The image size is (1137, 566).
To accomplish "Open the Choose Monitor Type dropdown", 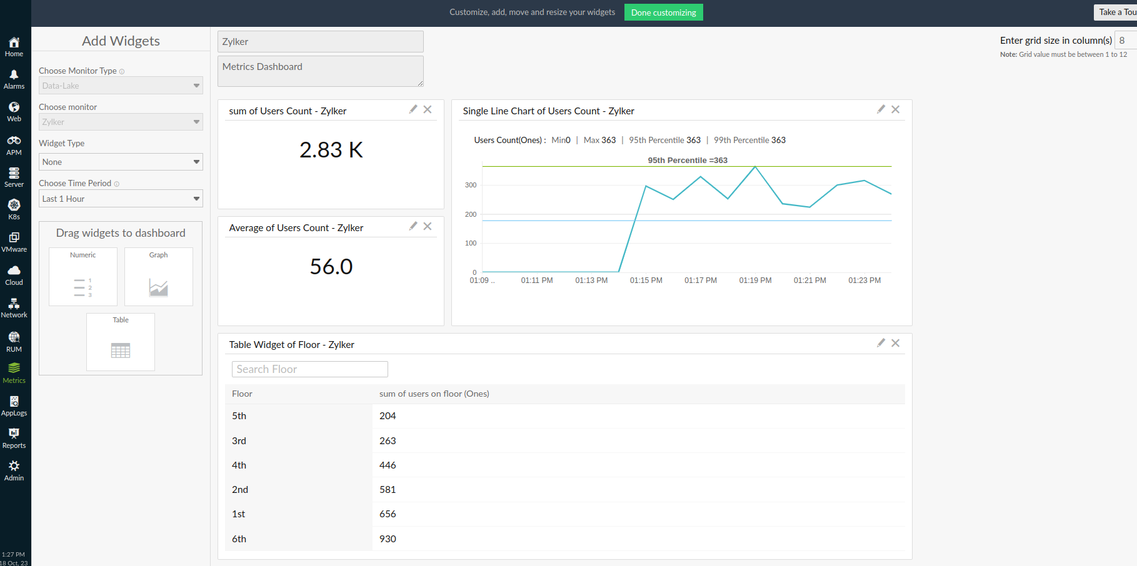I will pyautogui.click(x=120, y=85).
